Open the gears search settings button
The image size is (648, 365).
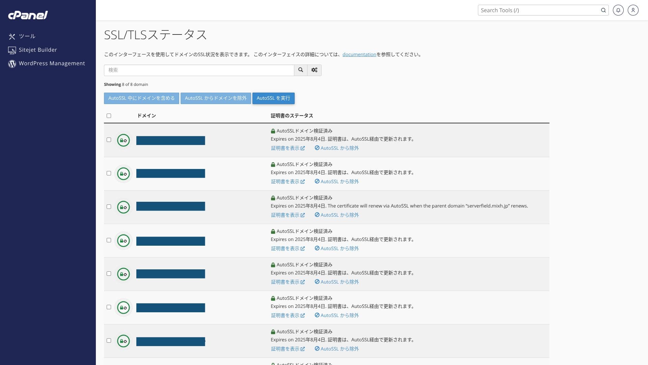click(314, 70)
